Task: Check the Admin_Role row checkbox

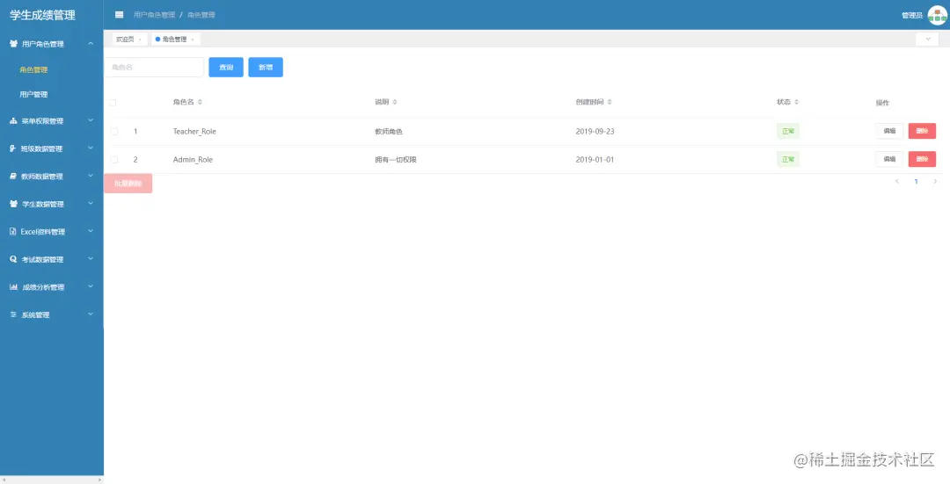Action: [x=114, y=160]
